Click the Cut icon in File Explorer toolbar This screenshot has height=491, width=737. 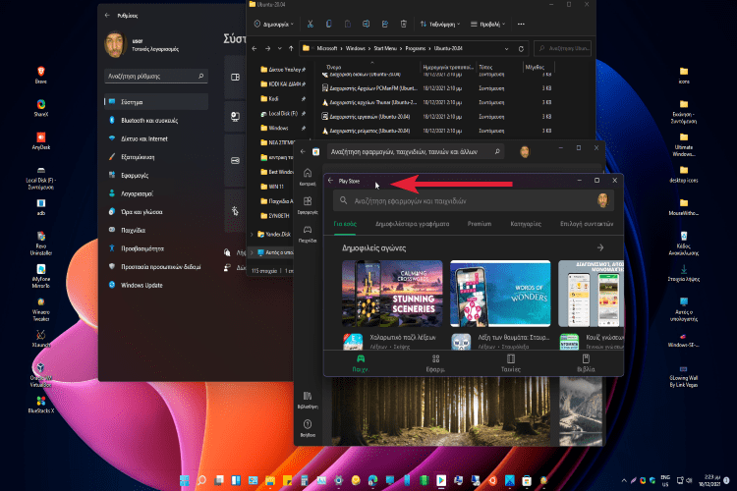[x=311, y=24]
